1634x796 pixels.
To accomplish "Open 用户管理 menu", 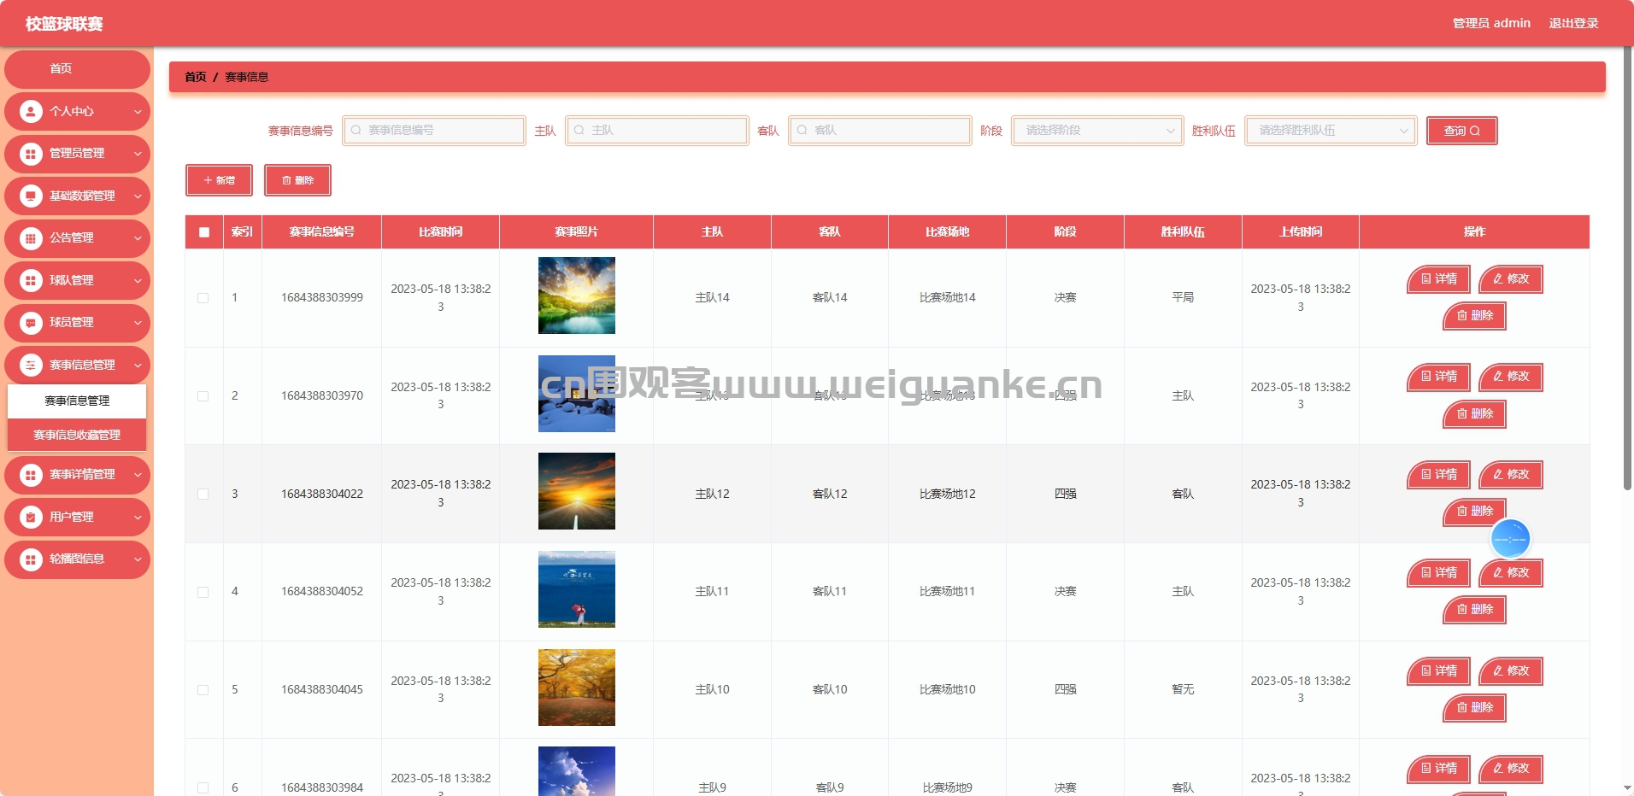I will point(77,517).
